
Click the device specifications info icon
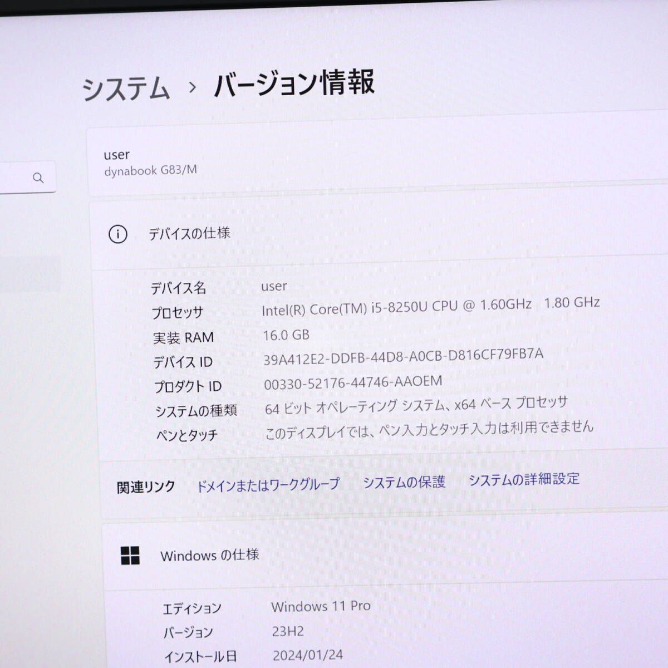coord(117,234)
